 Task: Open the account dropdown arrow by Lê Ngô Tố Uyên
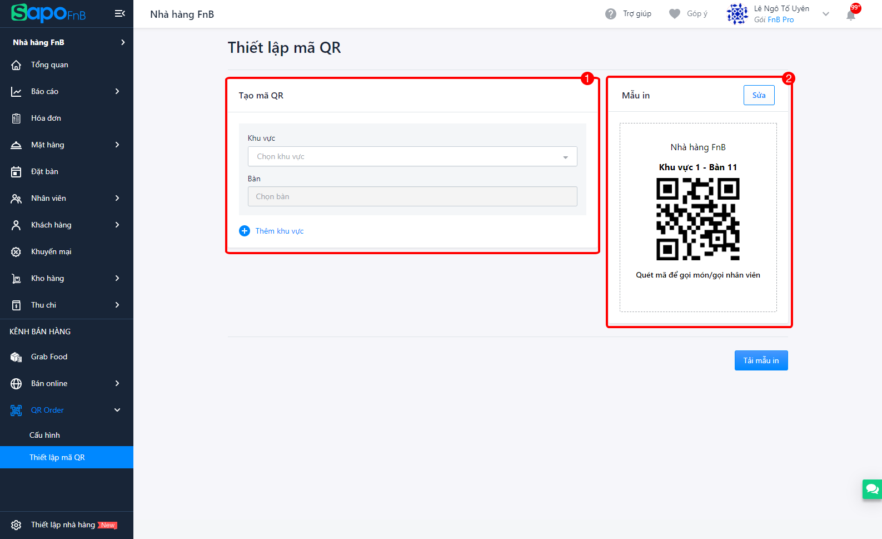click(826, 14)
